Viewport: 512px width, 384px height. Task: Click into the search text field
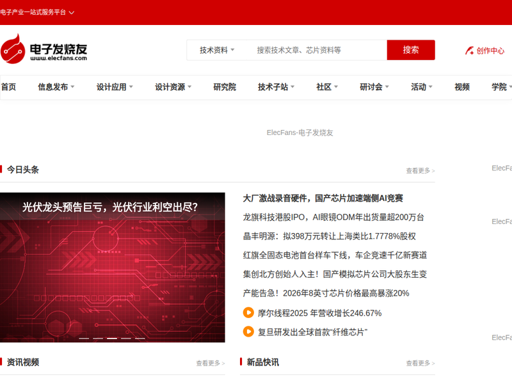[317, 50]
